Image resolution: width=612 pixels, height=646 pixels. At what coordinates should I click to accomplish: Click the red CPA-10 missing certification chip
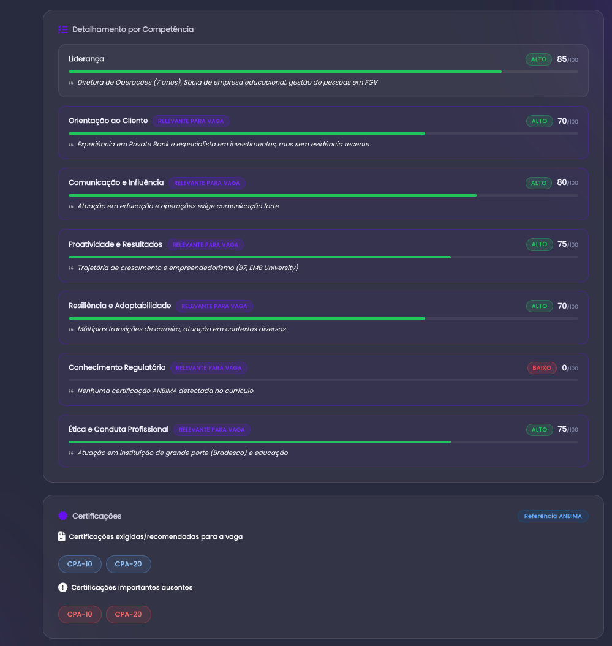(x=80, y=614)
